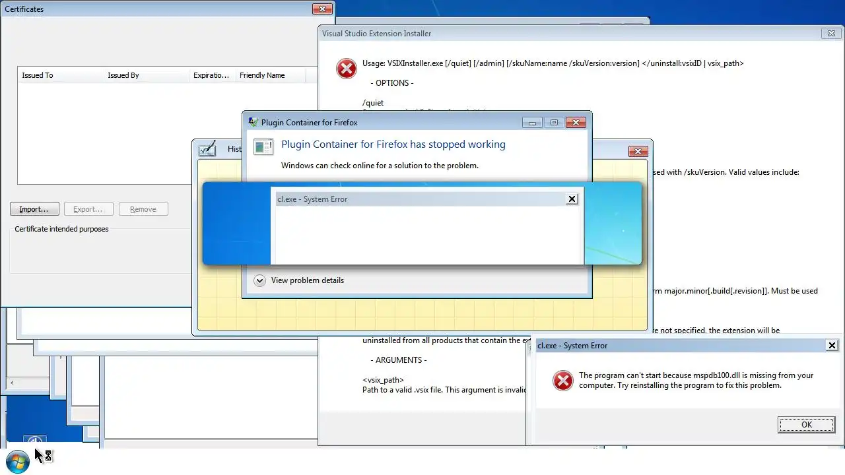Click the '/quiet' option text
Image resolution: width=845 pixels, height=475 pixels.
[373, 103]
